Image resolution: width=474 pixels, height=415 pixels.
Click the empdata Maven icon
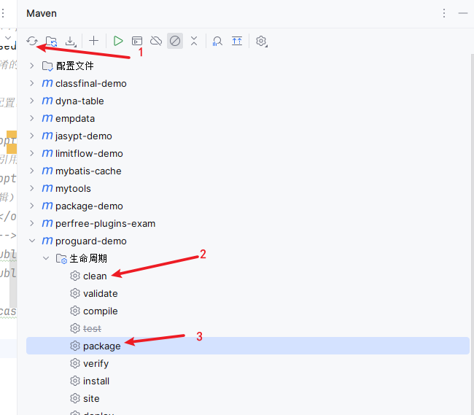(x=47, y=118)
